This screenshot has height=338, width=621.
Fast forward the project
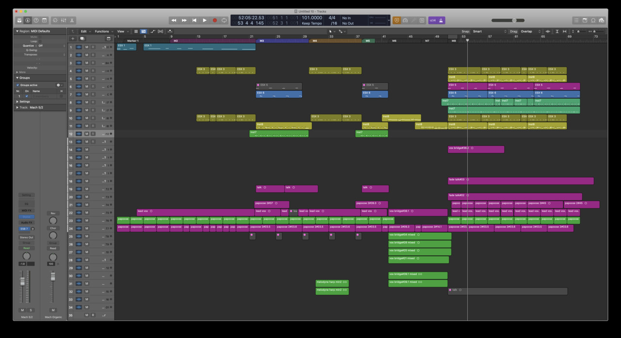(184, 20)
